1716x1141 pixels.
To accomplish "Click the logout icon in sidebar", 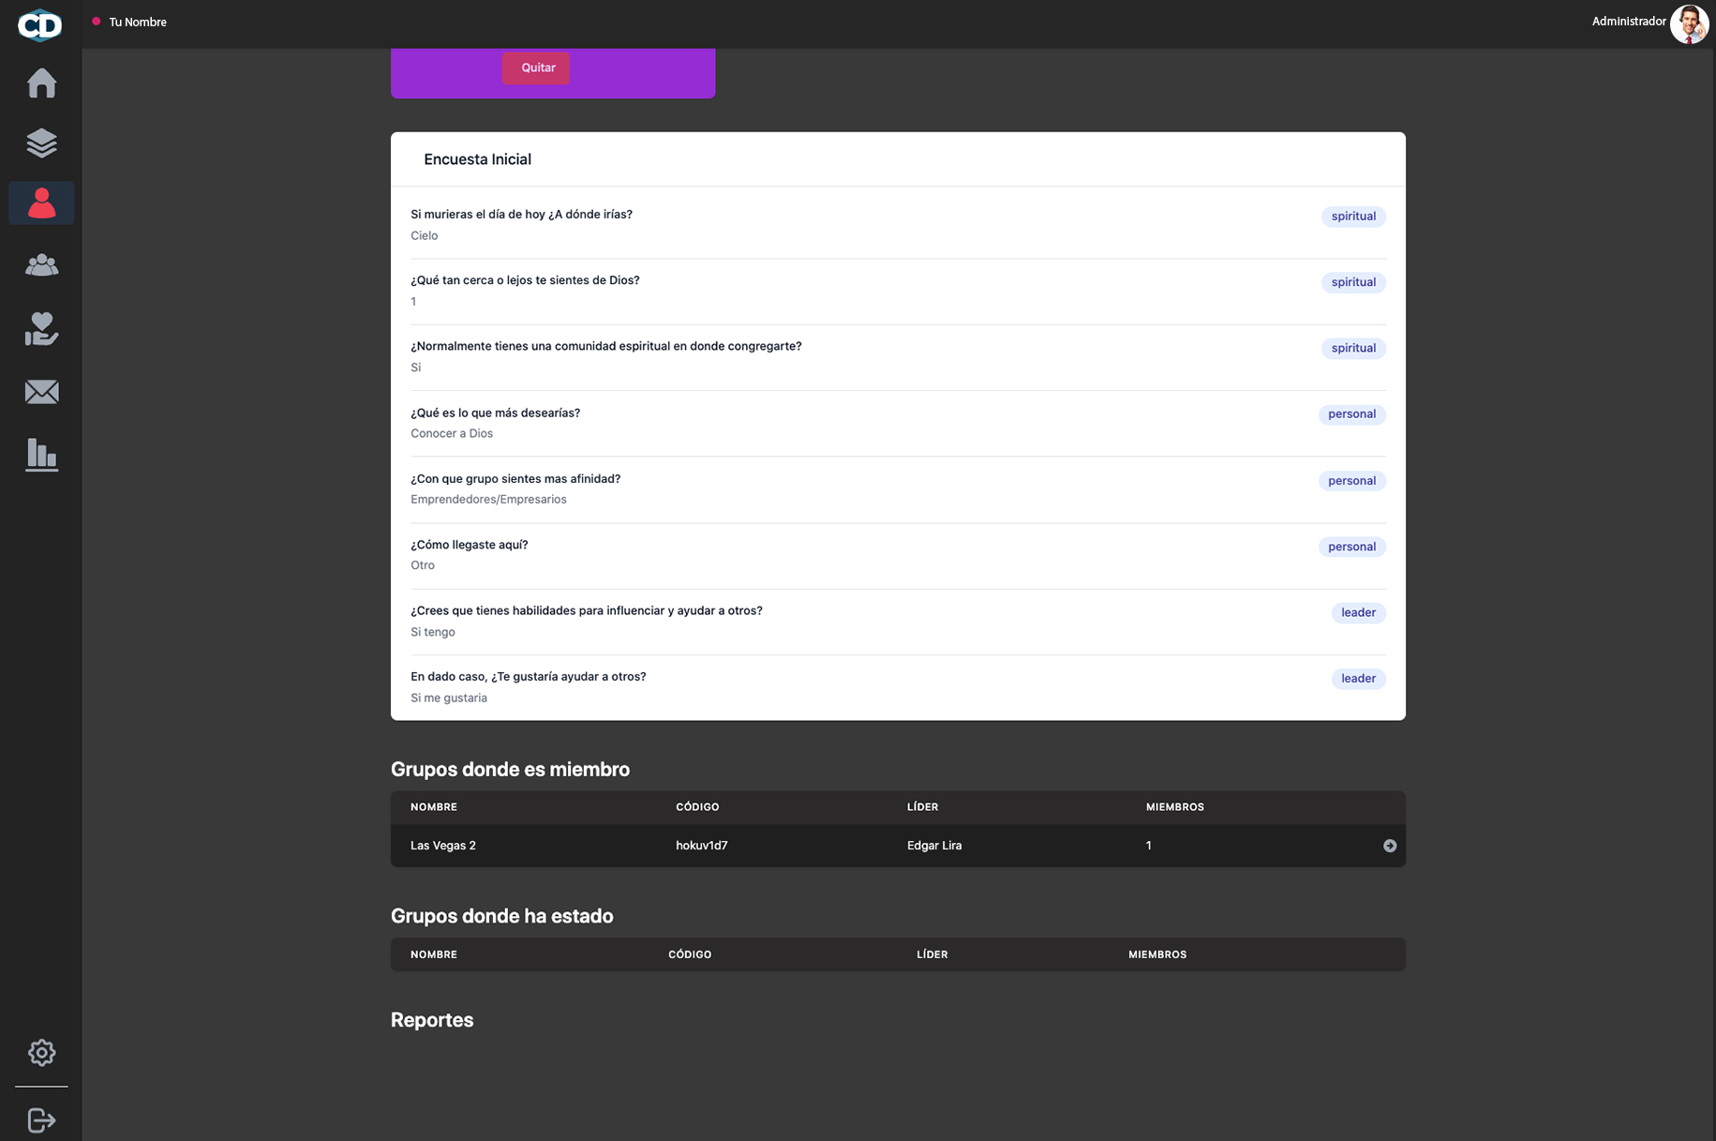I will pyautogui.click(x=41, y=1119).
